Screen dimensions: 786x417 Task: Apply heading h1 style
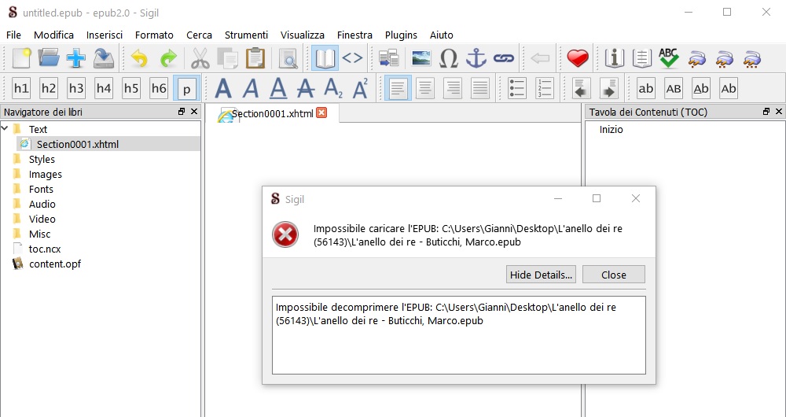coord(21,88)
